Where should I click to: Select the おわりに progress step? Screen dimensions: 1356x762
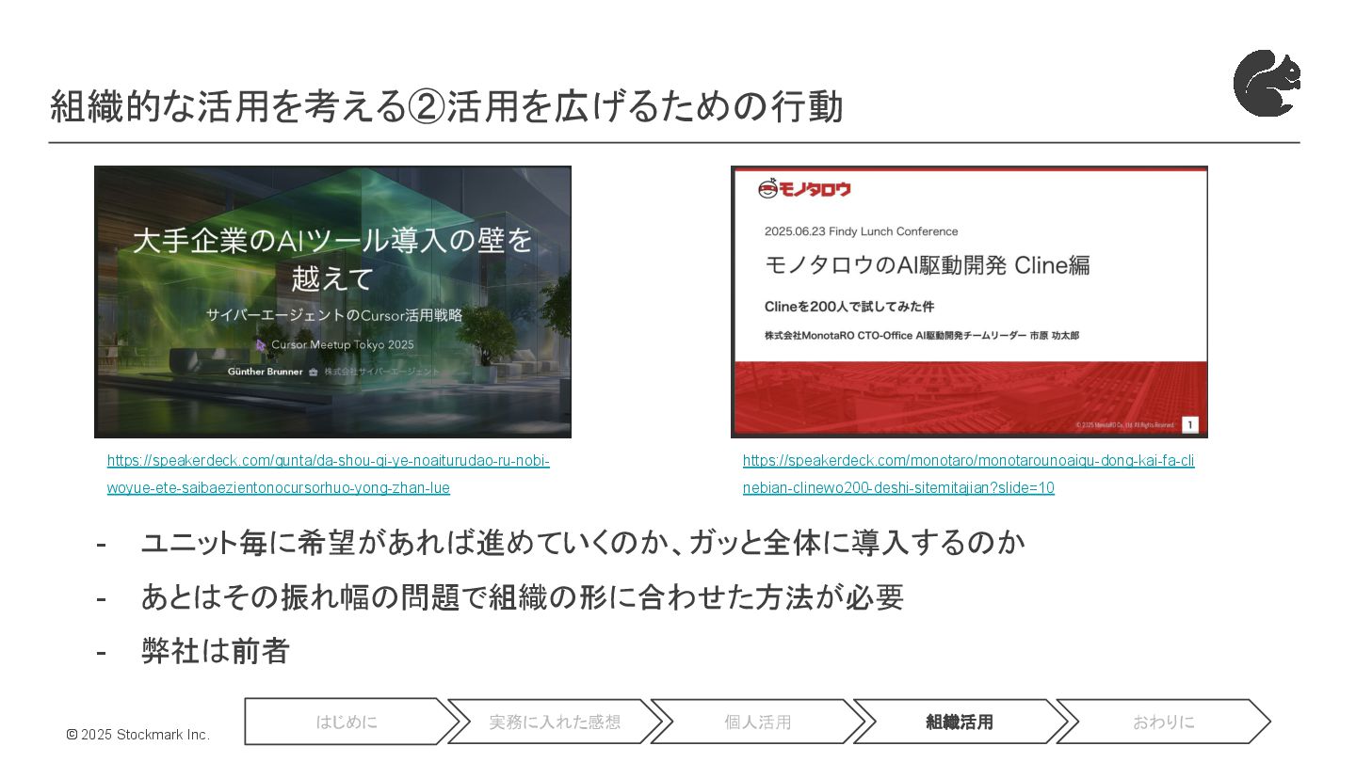(x=1163, y=722)
